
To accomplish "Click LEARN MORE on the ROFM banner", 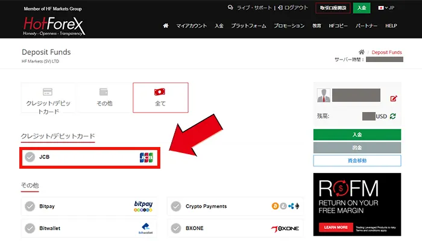I will (x=336, y=227).
